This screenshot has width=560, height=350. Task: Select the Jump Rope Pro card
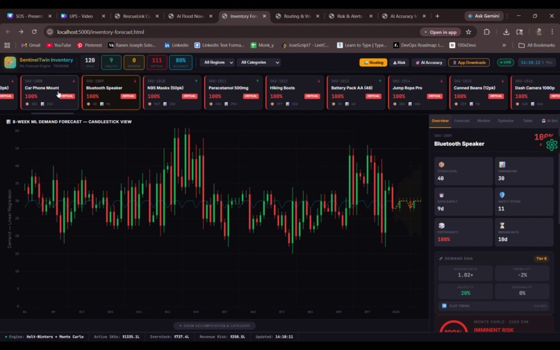417,92
